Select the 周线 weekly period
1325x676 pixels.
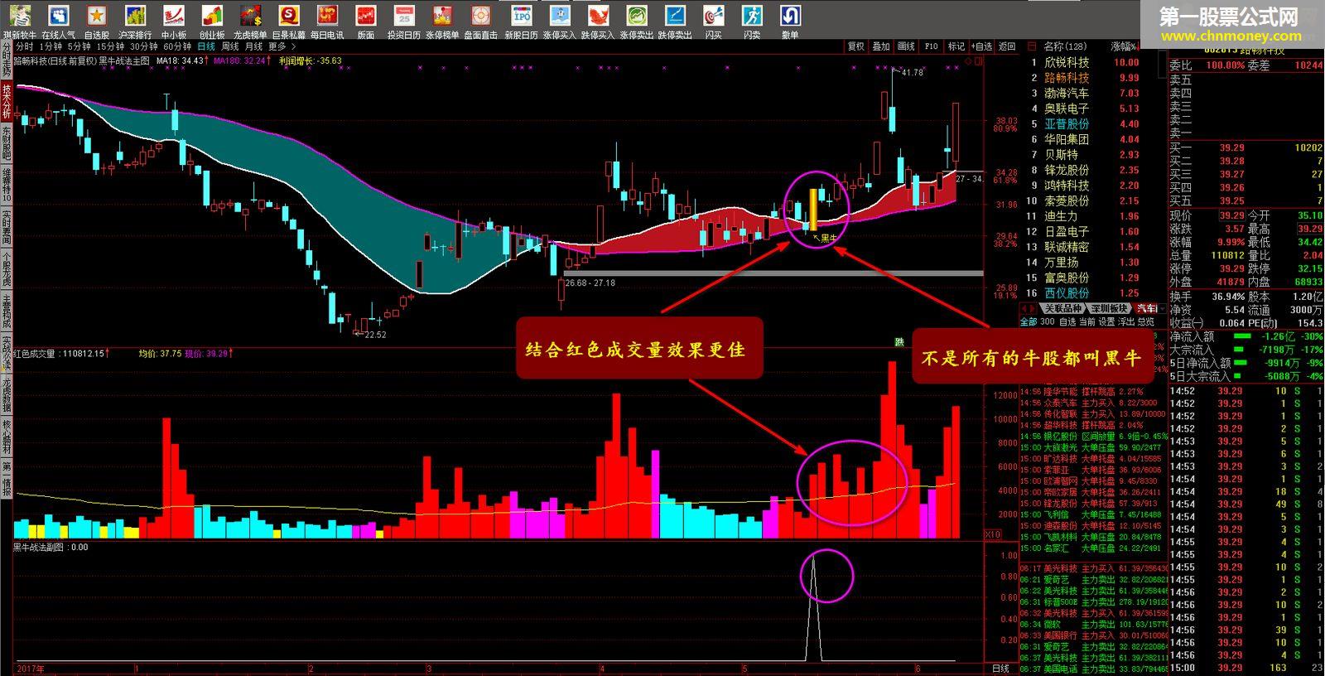[x=230, y=47]
